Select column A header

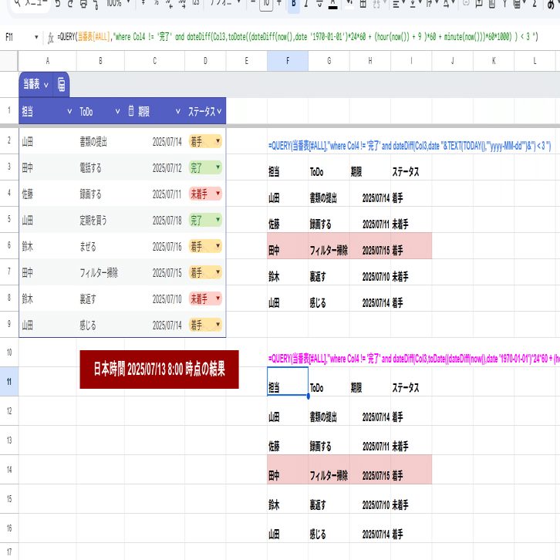(48, 61)
